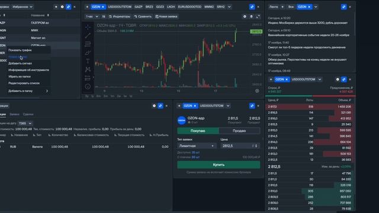Open the position measurement tool
This screenshot has width=379, height=213.
(88, 78)
